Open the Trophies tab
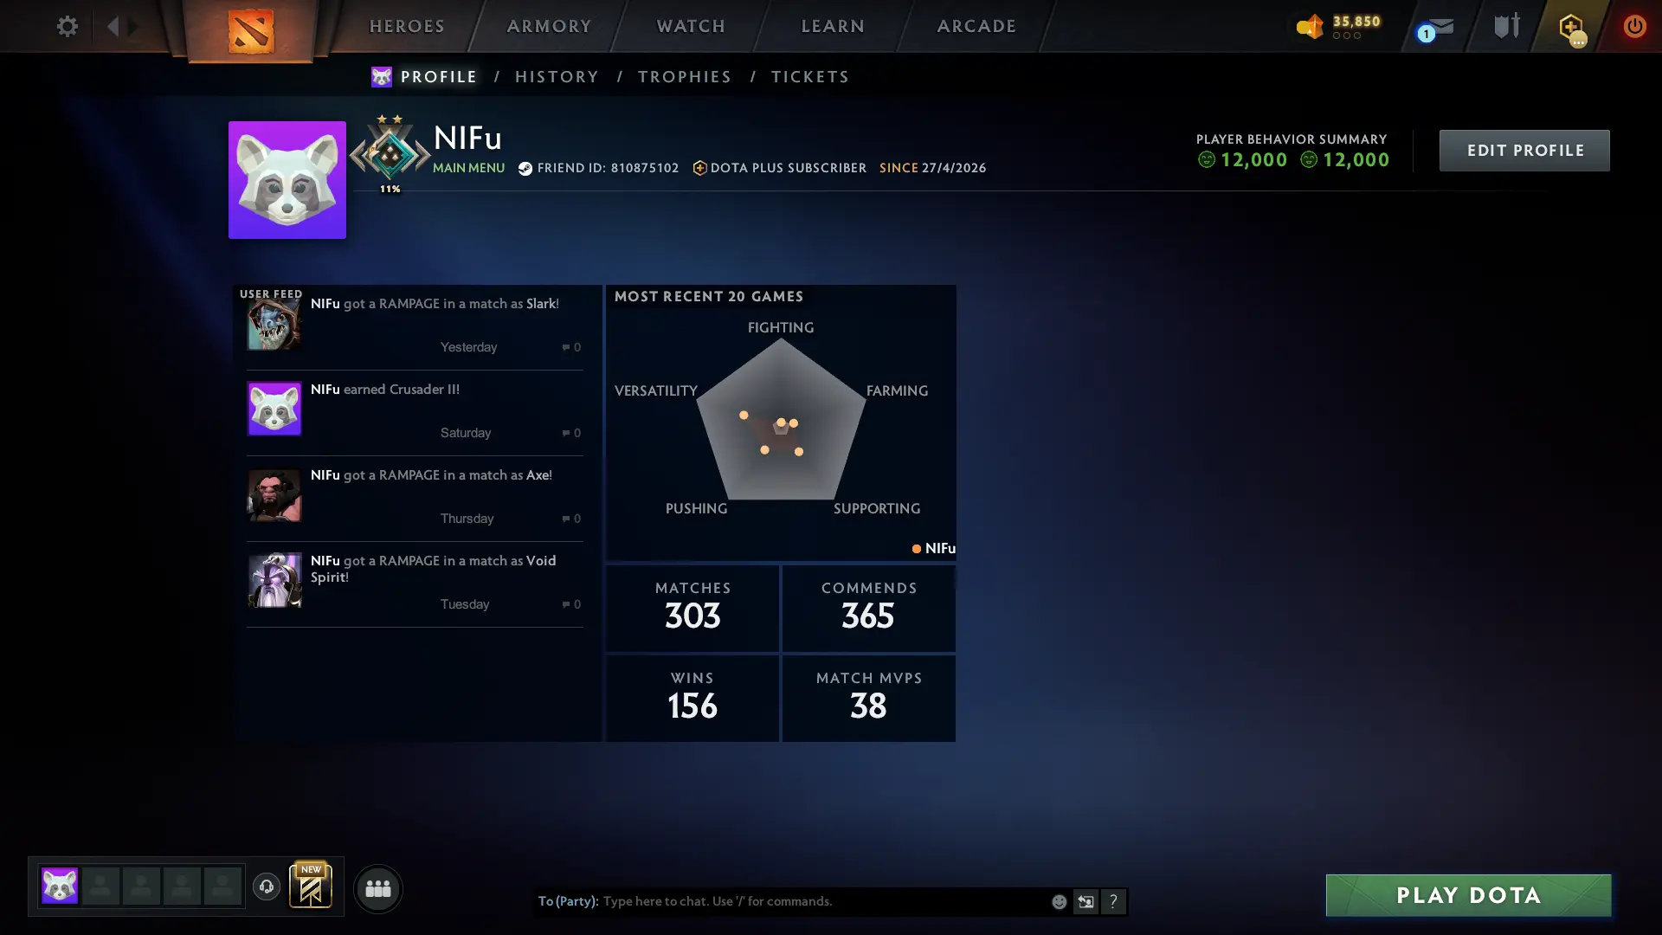The height and width of the screenshot is (935, 1662). point(685,77)
